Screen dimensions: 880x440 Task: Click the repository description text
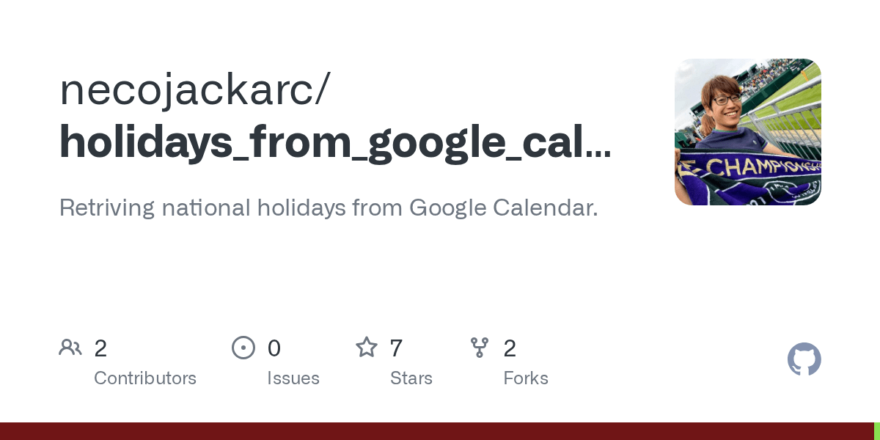[328, 208]
